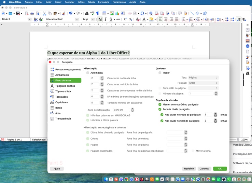The image size is (252, 183).
Task: Open sidebar Gallery image icon
Action: pyautogui.click(x=248, y=41)
